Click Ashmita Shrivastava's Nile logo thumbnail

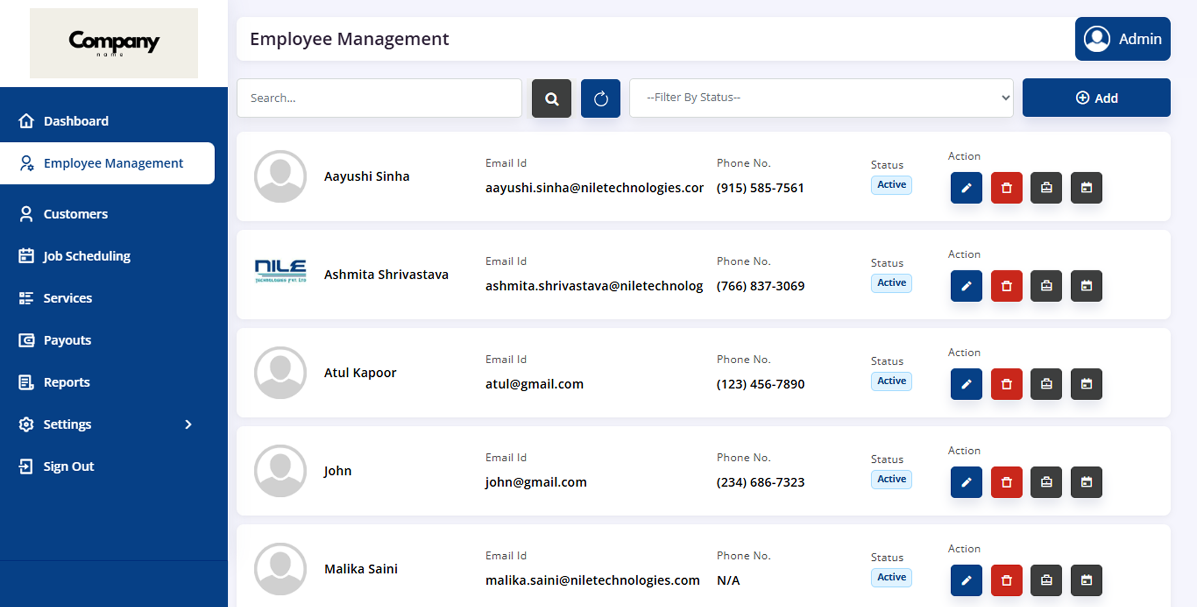click(280, 271)
